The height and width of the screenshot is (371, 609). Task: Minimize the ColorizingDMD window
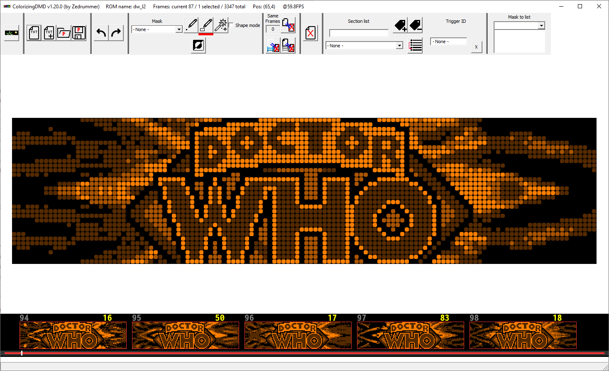tap(561, 6)
